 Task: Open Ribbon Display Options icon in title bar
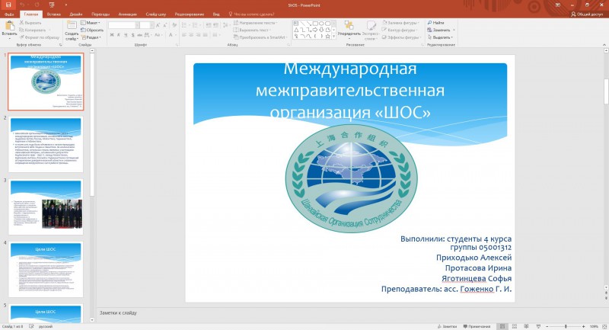(558, 5)
